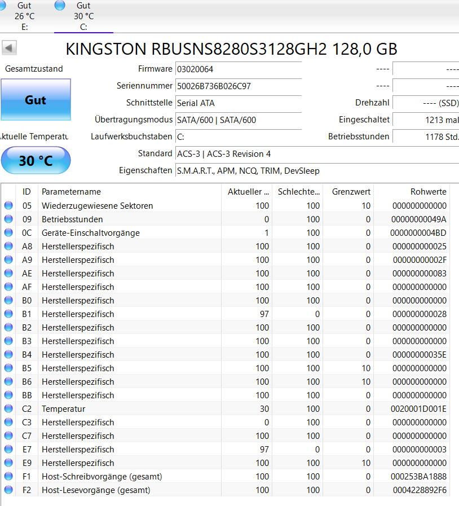Click status dot of row E7
The width and height of the screenshot is (459, 506).
[x=8, y=449]
